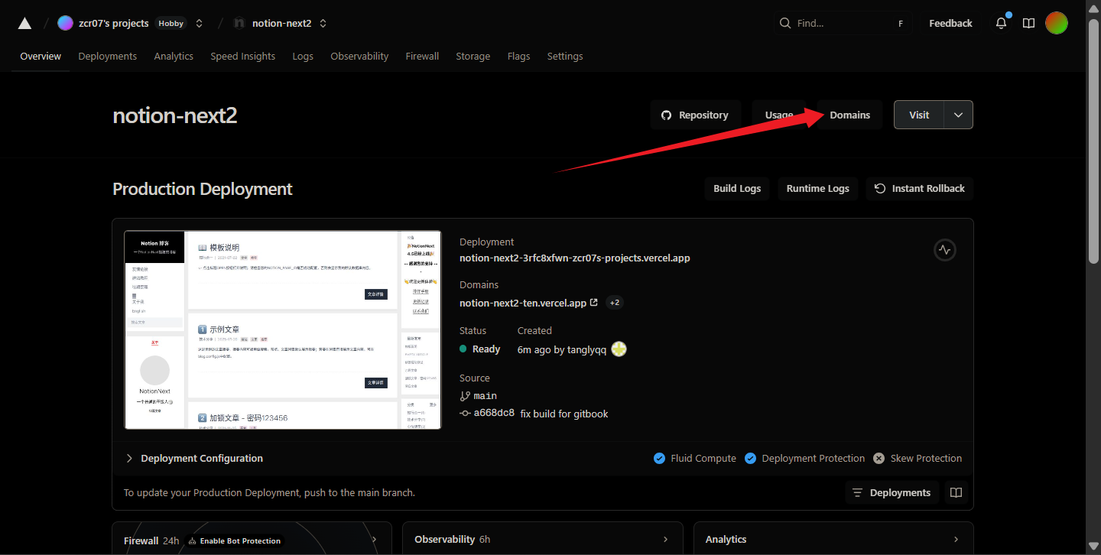Click tanglyqq author avatar

619,349
